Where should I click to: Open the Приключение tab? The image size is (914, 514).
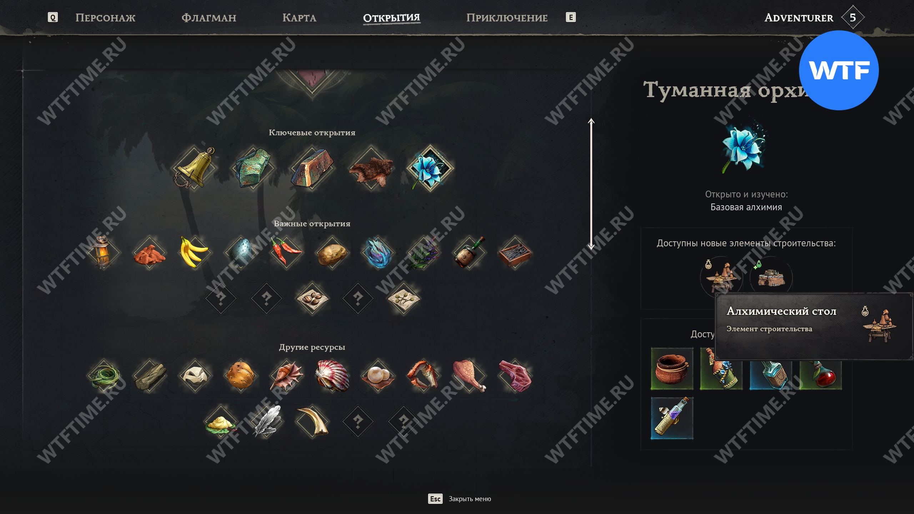(x=507, y=17)
